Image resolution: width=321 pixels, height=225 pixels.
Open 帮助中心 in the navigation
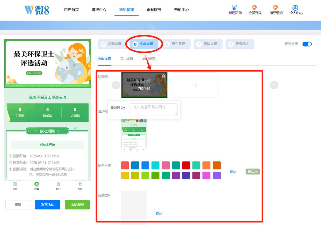182,10
